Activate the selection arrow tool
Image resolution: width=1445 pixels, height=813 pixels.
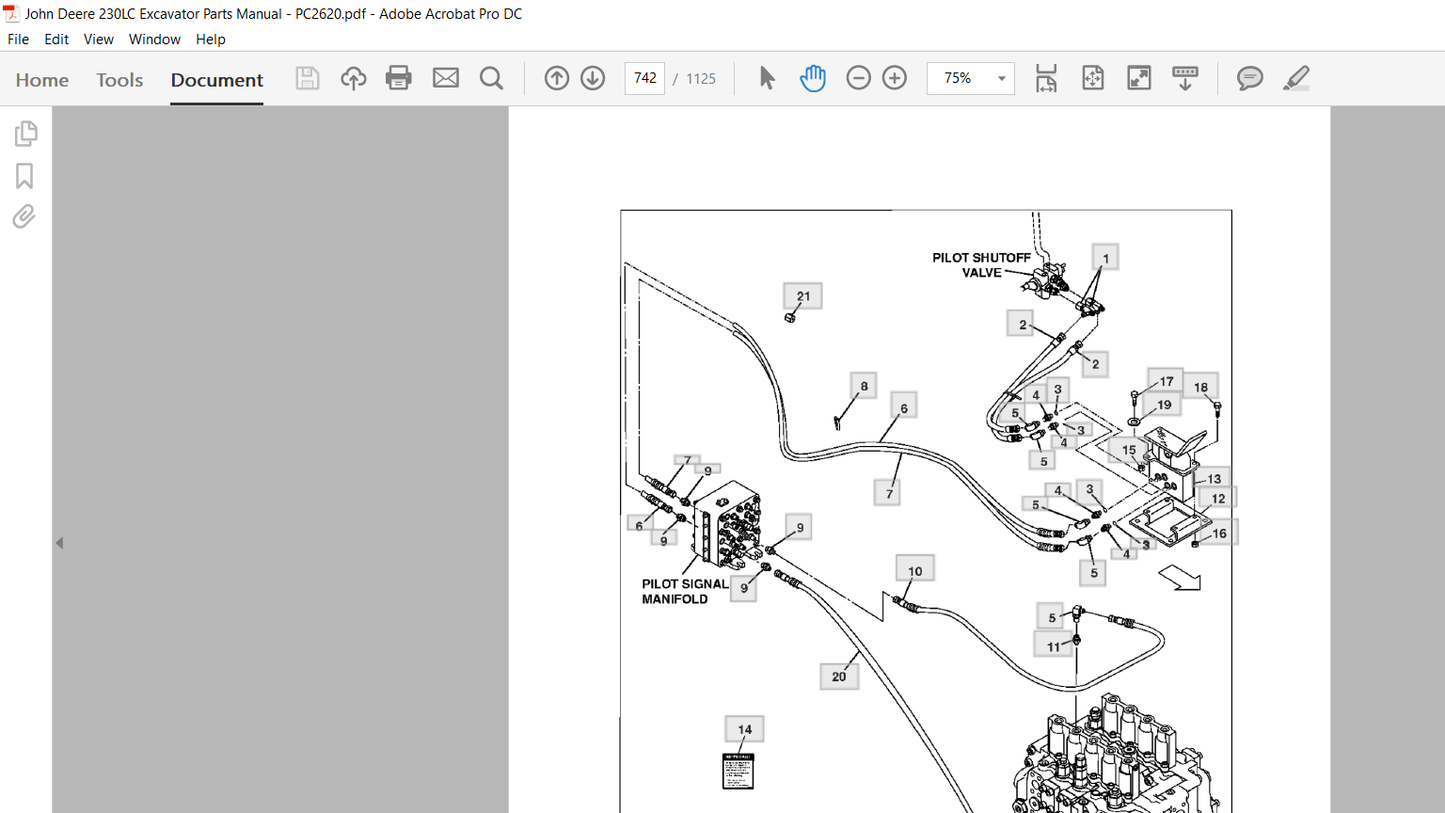pyautogui.click(x=767, y=78)
